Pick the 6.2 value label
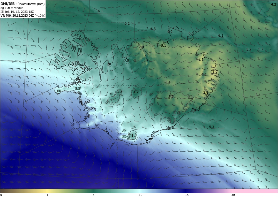This screenshot has width=278, height=197. [127, 23]
